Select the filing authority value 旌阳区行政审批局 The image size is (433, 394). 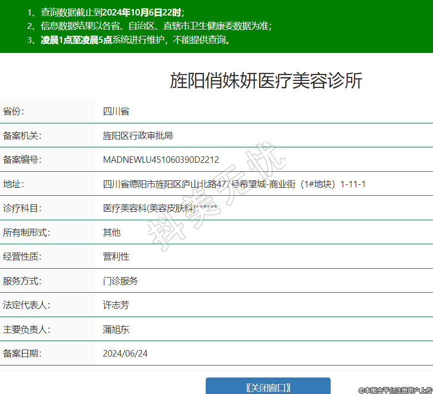point(138,136)
